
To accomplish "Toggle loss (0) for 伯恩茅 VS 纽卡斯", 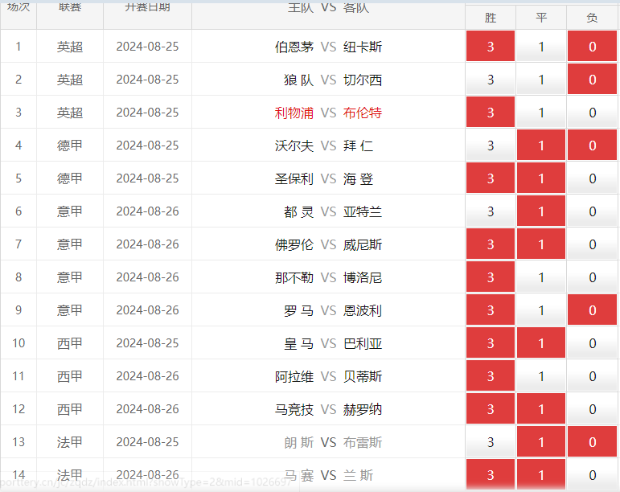I will click(592, 47).
